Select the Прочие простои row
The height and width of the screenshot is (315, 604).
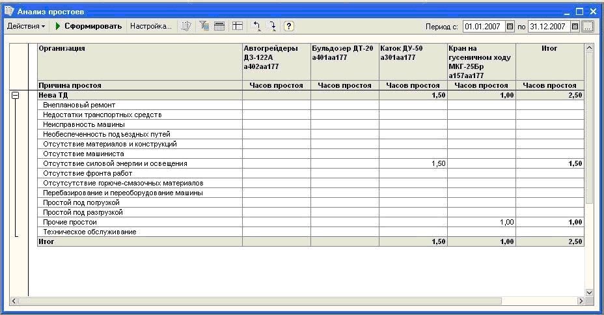click(310, 222)
